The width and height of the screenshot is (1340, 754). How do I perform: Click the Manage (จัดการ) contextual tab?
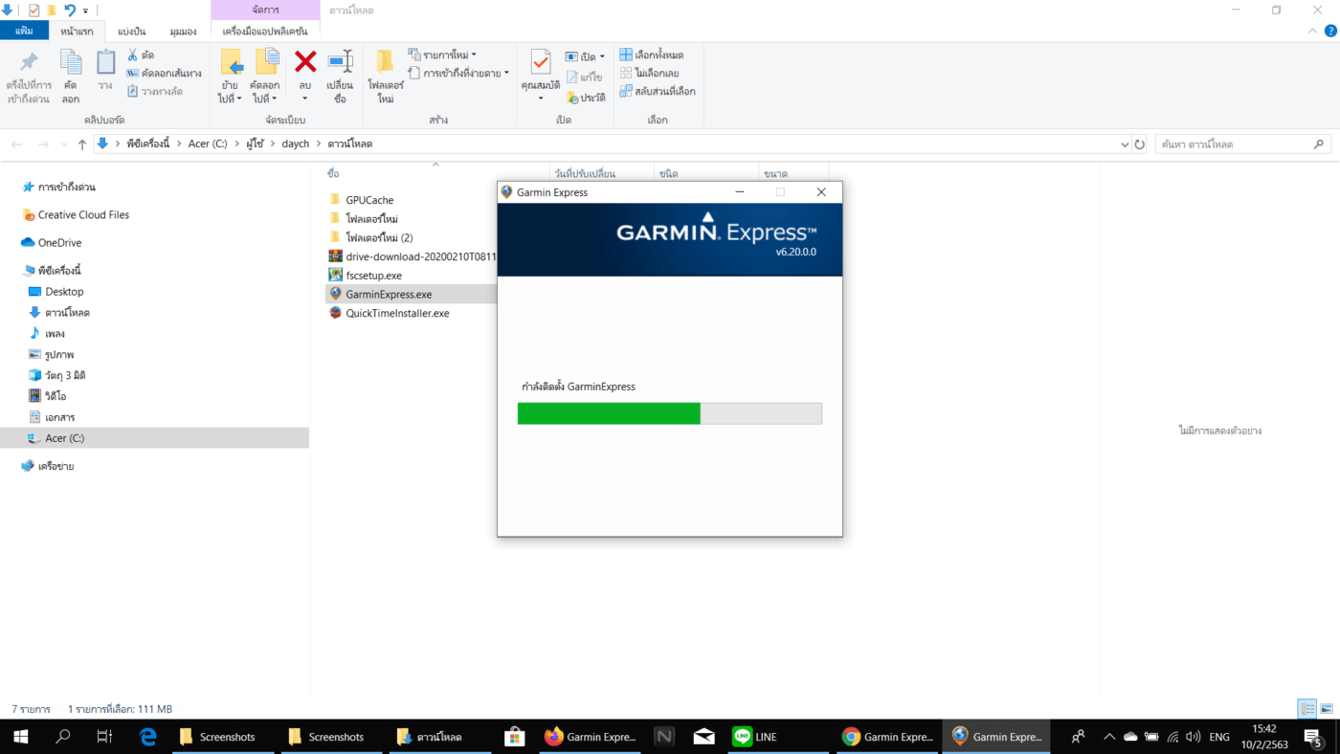click(x=265, y=10)
